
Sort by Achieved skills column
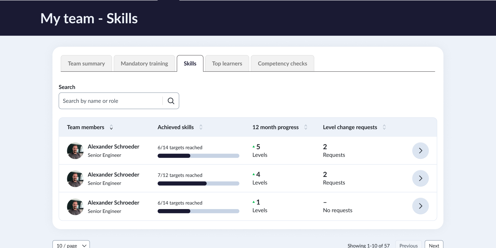pyautogui.click(x=201, y=127)
